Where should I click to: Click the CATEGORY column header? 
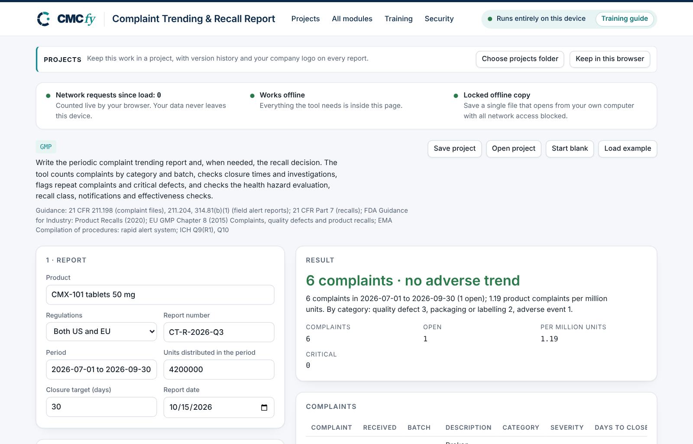tap(521, 428)
